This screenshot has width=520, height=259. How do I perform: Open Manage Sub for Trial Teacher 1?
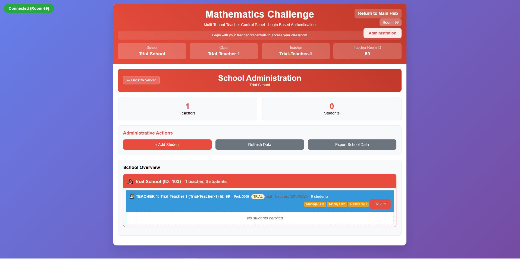315,204
